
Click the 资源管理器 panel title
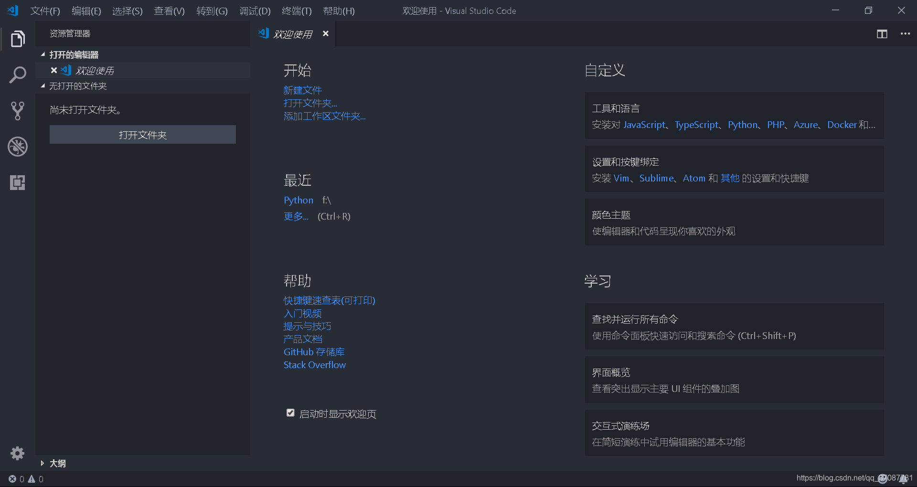[x=70, y=33]
